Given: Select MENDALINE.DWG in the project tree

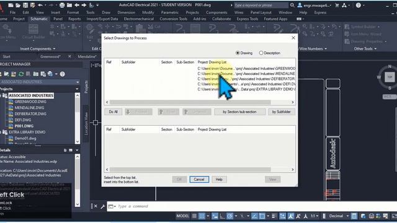Looking at the screenshot, I should point(29,108).
